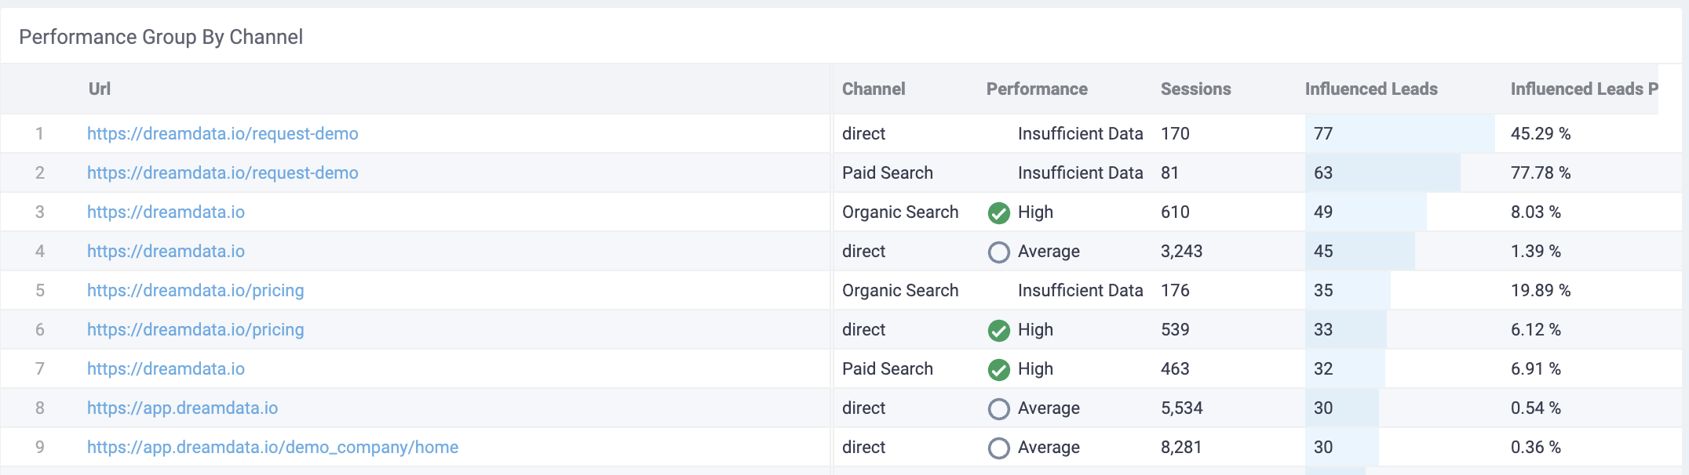Click the 63 influenced leads bar cell
1689x475 pixels.
click(1383, 172)
